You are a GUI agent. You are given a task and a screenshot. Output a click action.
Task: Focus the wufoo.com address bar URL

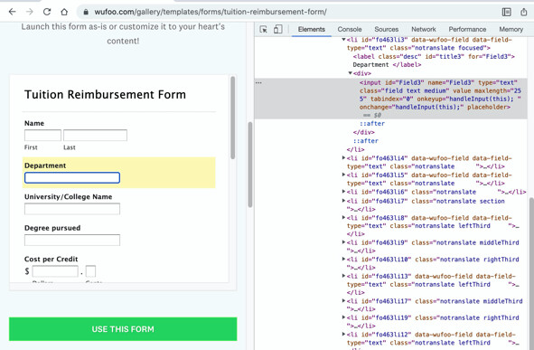coord(211,12)
